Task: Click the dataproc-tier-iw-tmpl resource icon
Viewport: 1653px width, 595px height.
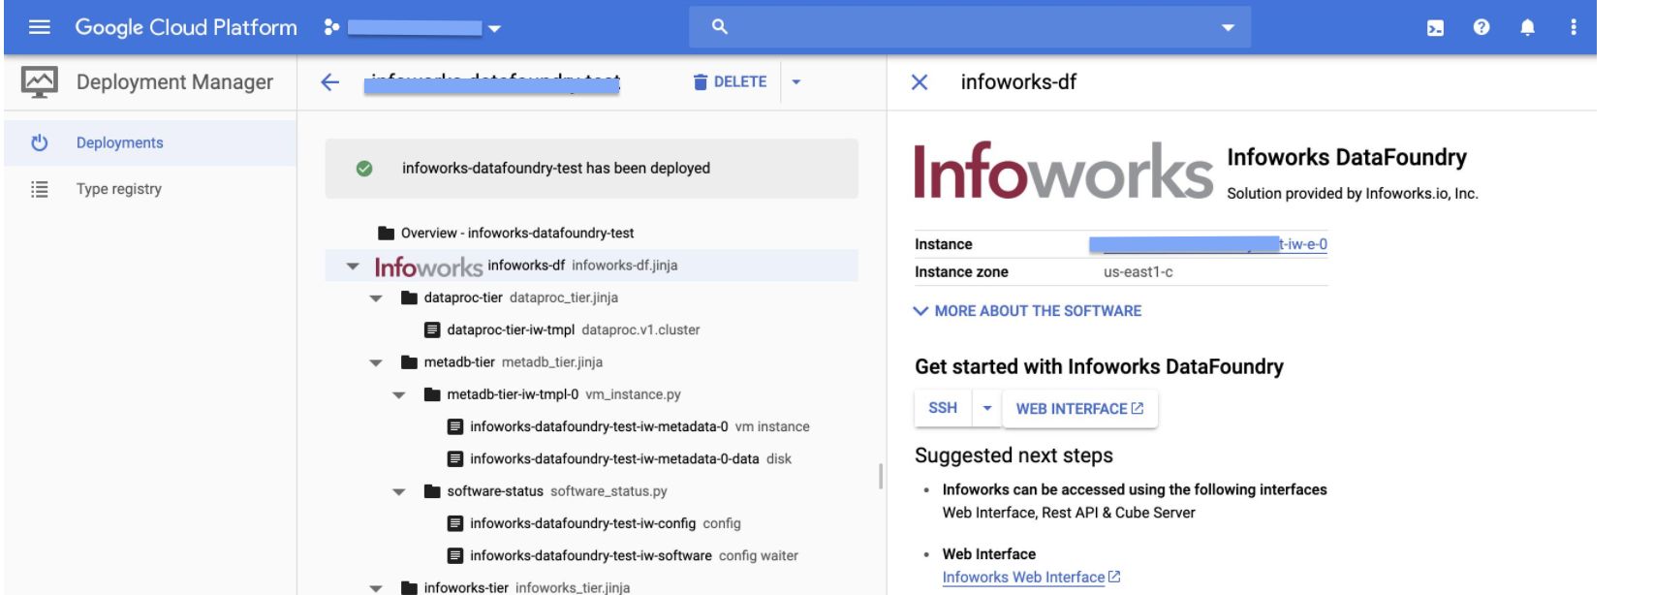Action: point(432,330)
